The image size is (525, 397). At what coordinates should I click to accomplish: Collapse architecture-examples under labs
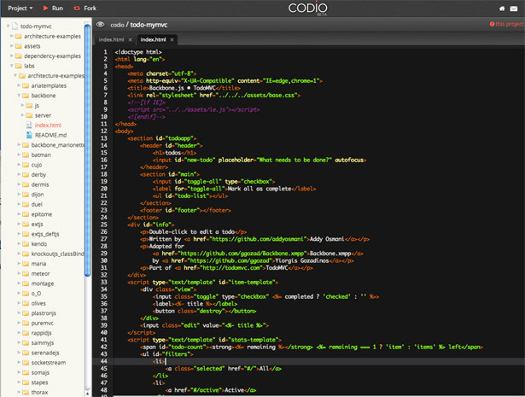15,76
